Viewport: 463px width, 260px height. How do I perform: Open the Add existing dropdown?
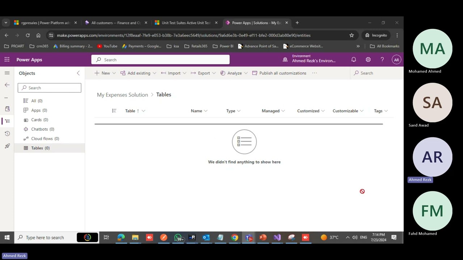(x=139, y=73)
